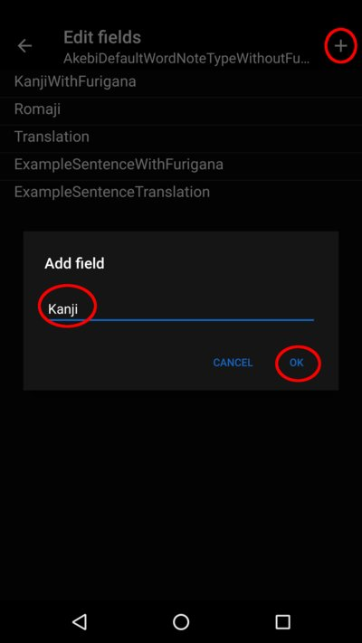Confirm the new field with OK
This screenshot has width=362, height=643.
pos(296,363)
